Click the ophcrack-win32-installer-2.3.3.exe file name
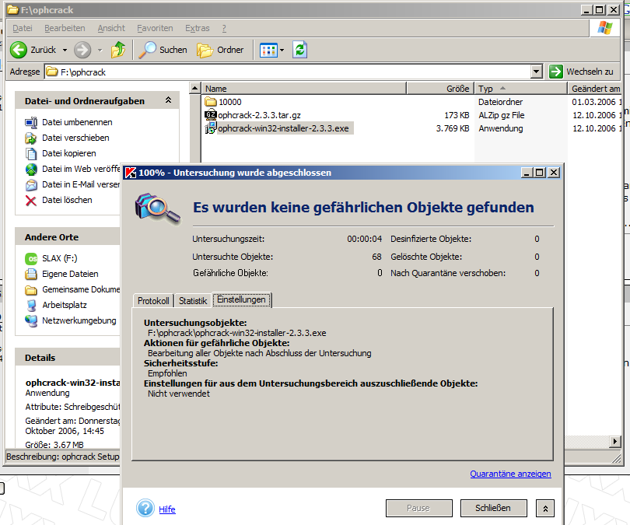This screenshot has height=525, width=630. pyautogui.click(x=283, y=128)
